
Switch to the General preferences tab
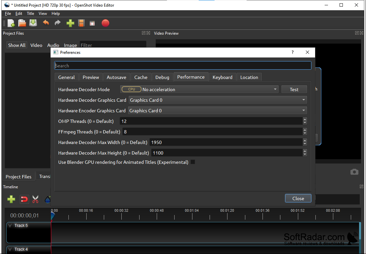[x=66, y=77]
